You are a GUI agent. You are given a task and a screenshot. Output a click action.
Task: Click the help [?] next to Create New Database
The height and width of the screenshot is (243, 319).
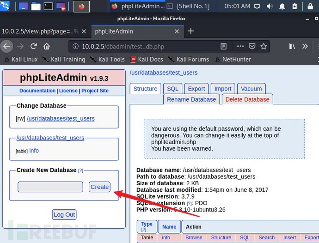coord(80,170)
